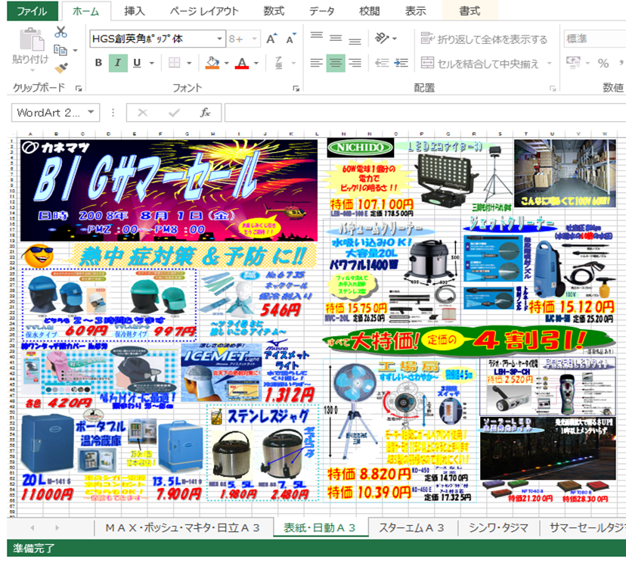Open sheet tab スターエムＡ３

coord(411,528)
